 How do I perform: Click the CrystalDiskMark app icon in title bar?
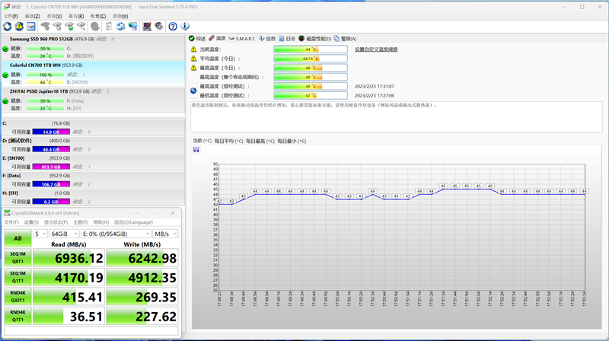[7, 213]
